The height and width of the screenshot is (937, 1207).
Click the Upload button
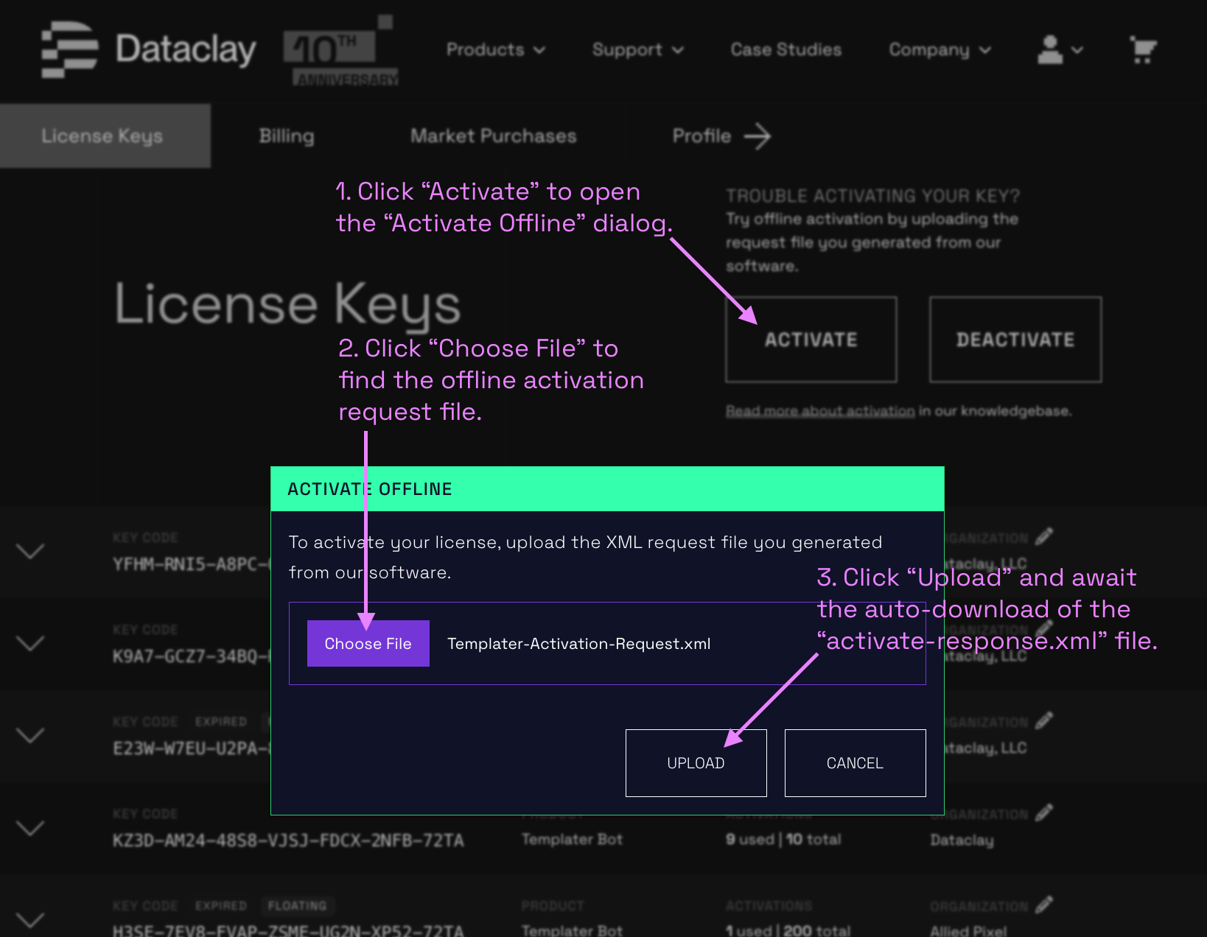[x=696, y=763]
